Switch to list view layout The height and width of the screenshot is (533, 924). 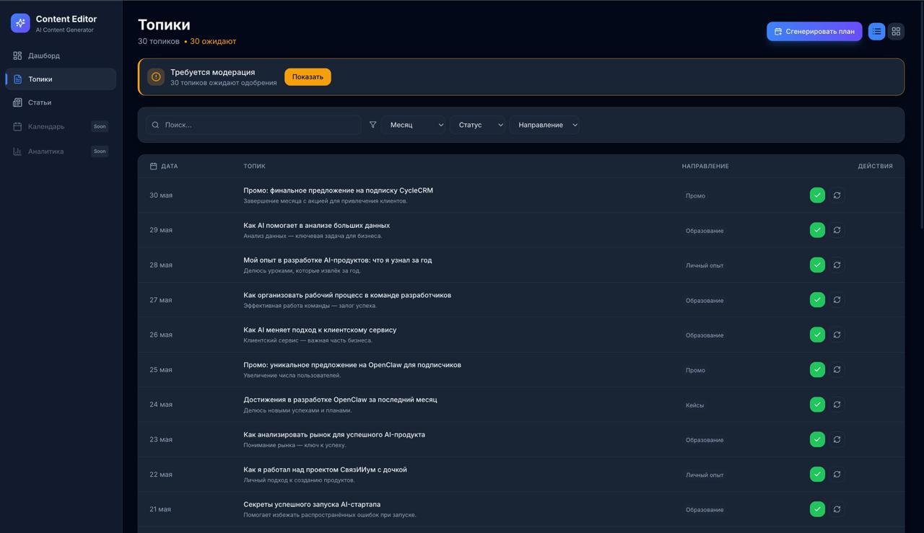tap(876, 32)
